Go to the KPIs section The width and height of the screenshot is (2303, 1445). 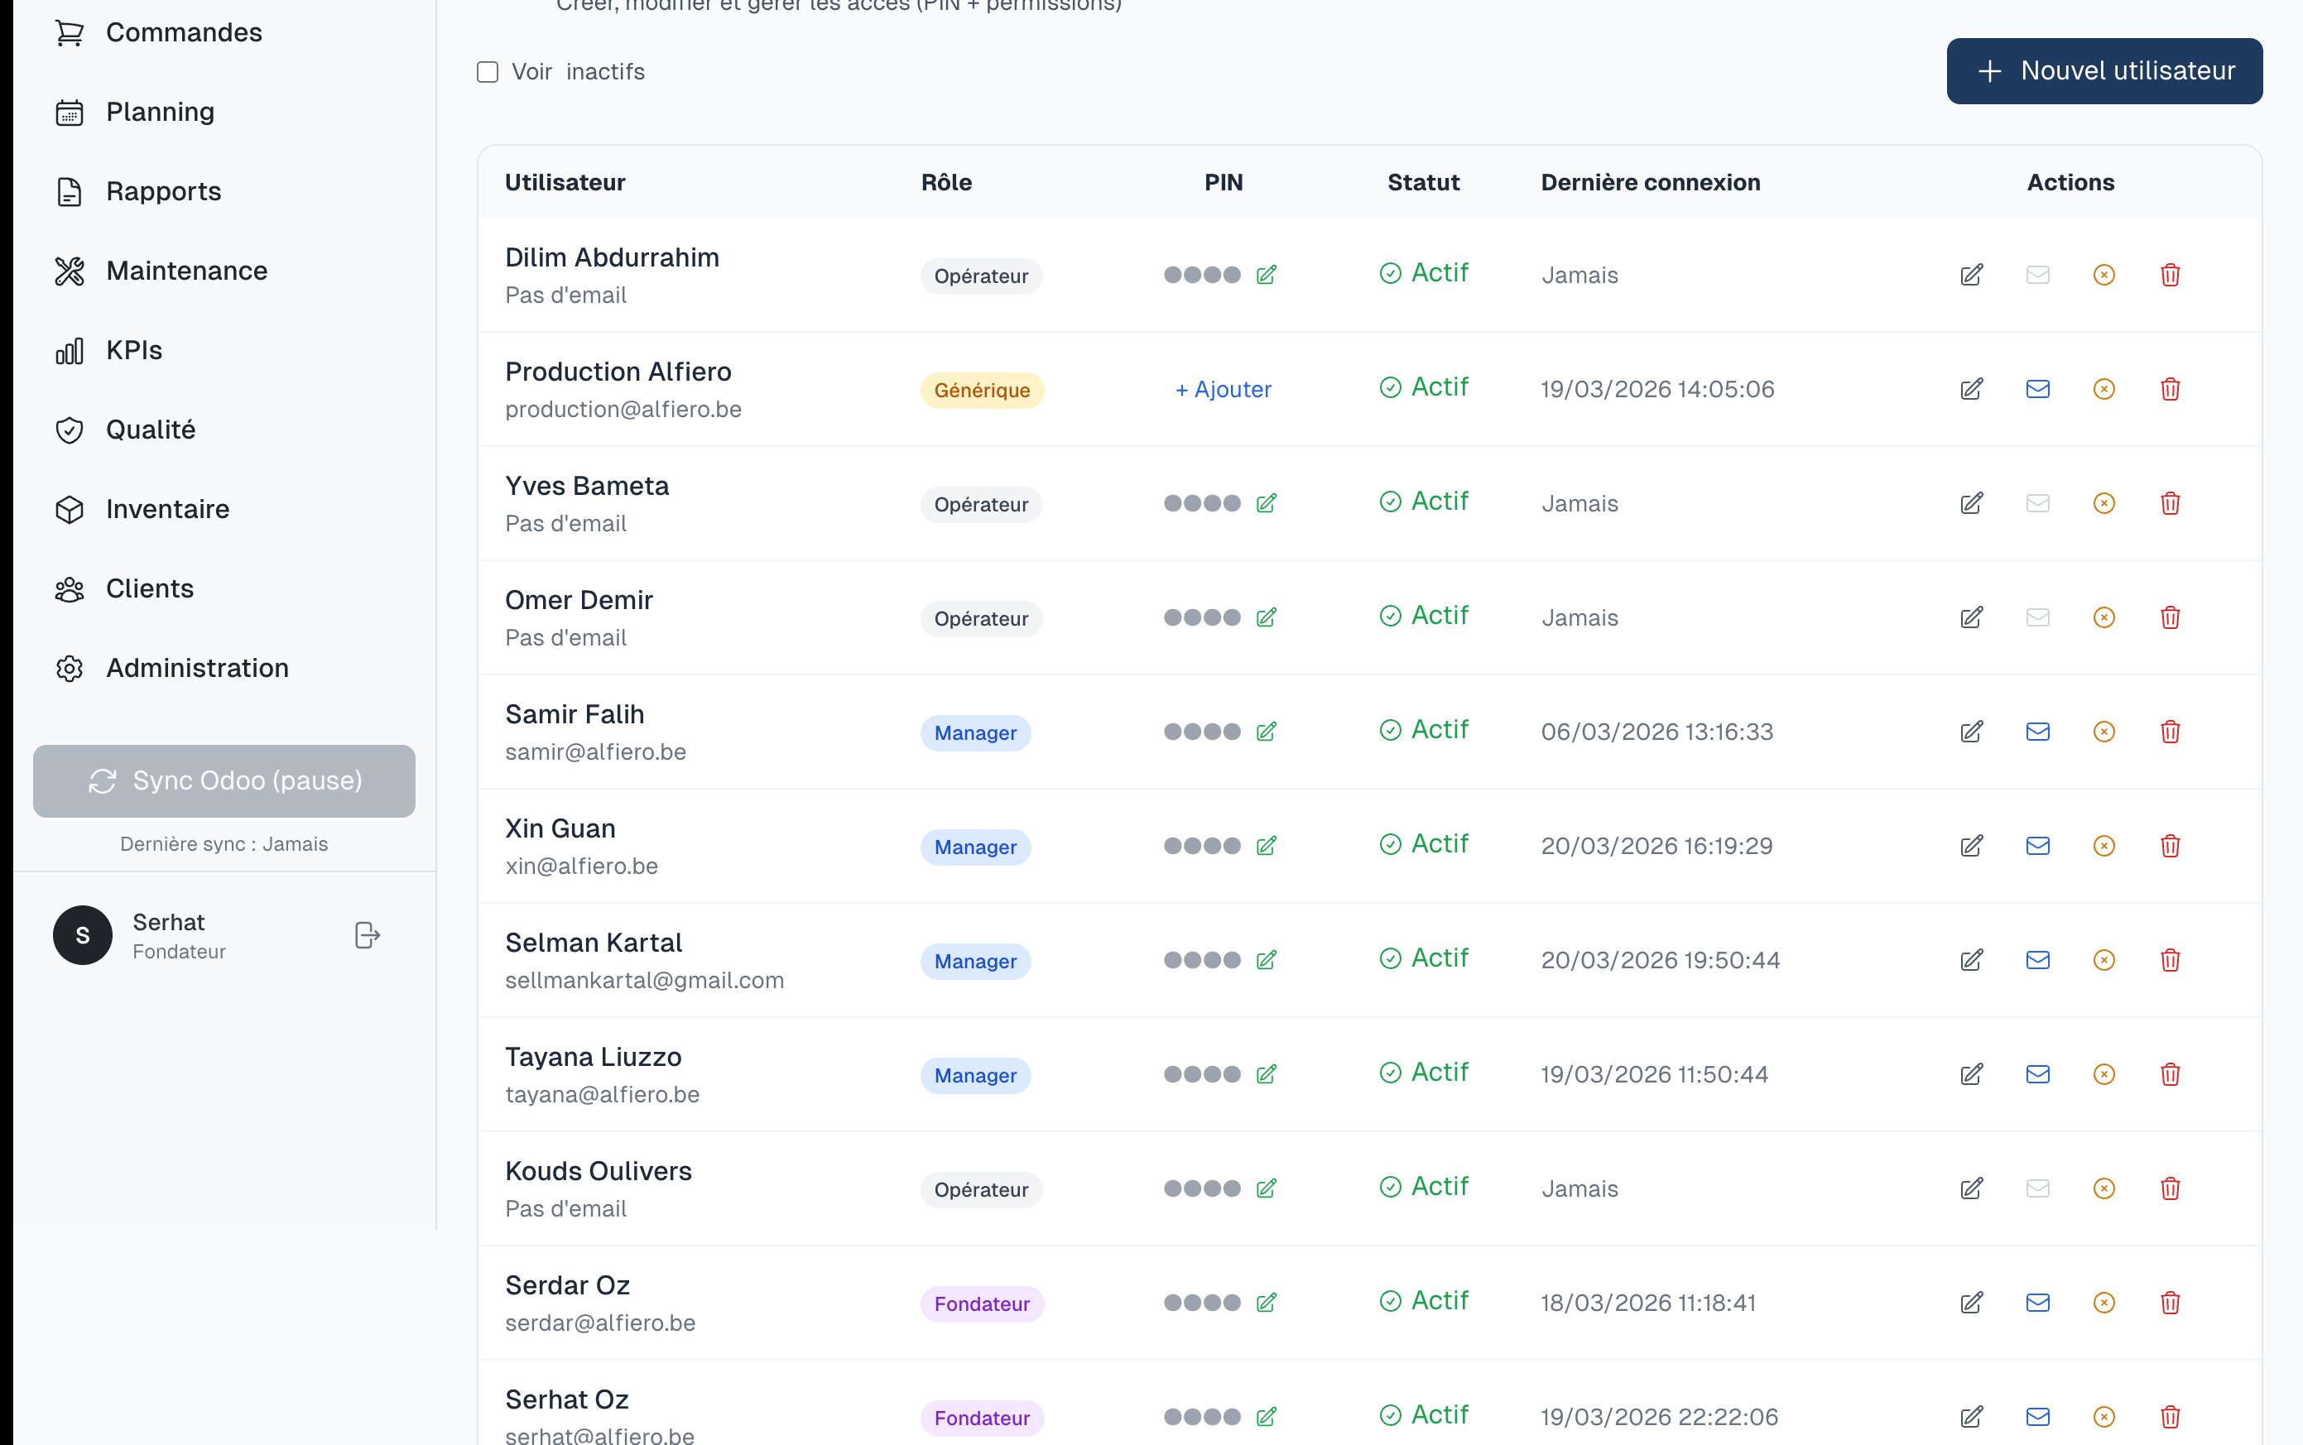point(134,350)
